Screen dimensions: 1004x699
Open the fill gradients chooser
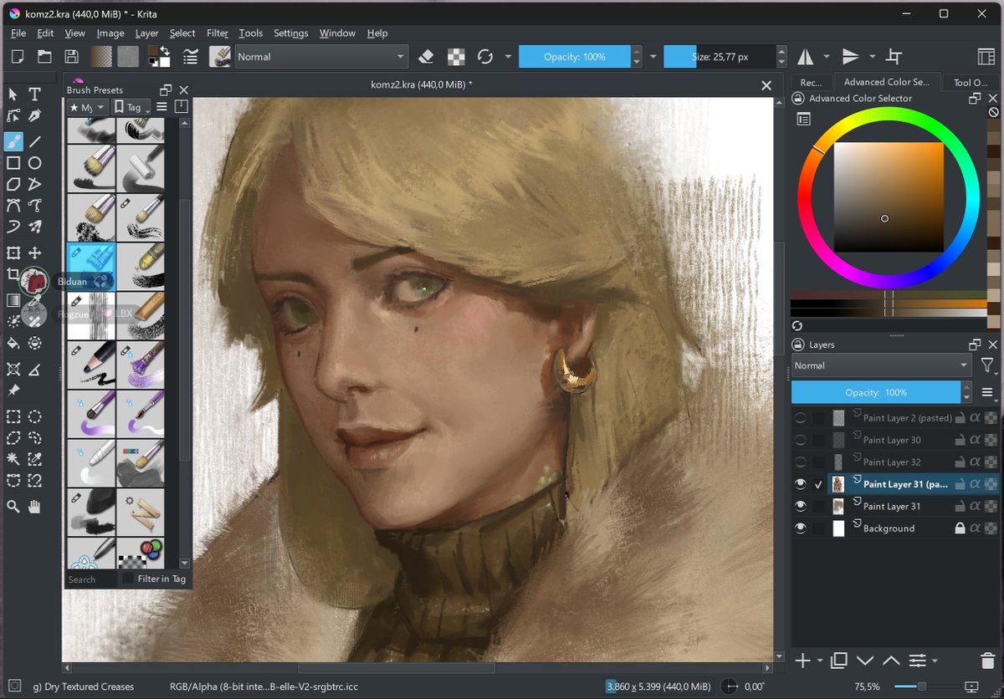click(x=101, y=57)
